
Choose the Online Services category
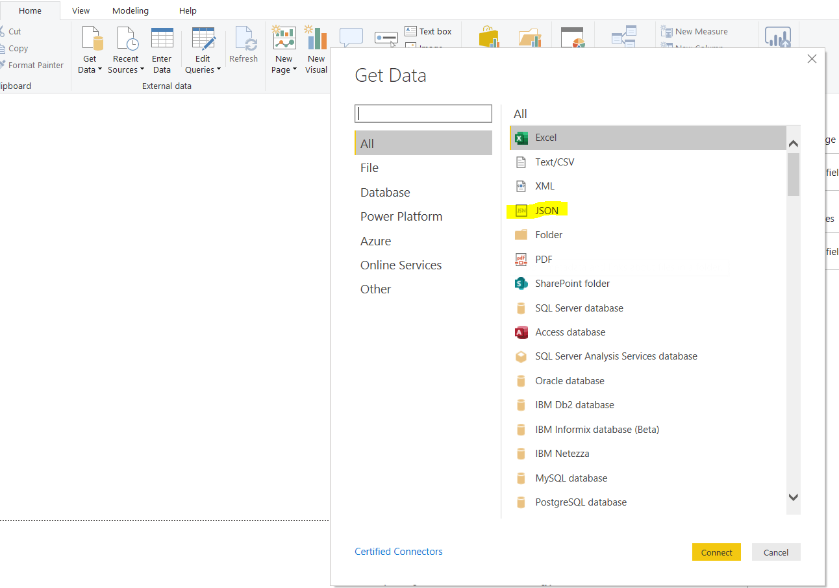401,265
